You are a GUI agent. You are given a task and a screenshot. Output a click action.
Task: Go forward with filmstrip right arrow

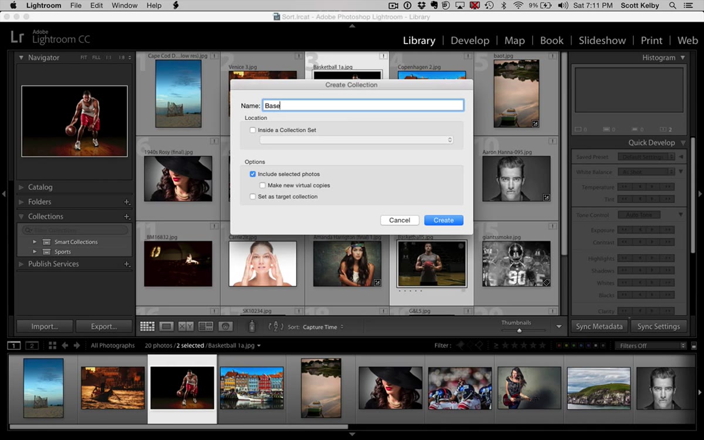pos(77,346)
